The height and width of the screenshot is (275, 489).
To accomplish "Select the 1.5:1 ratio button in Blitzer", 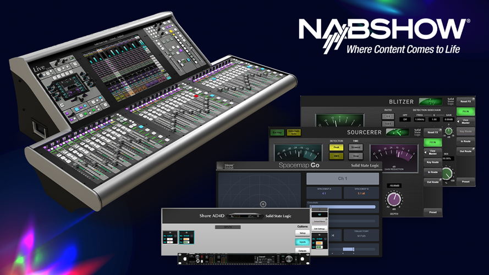I will 388,124.
